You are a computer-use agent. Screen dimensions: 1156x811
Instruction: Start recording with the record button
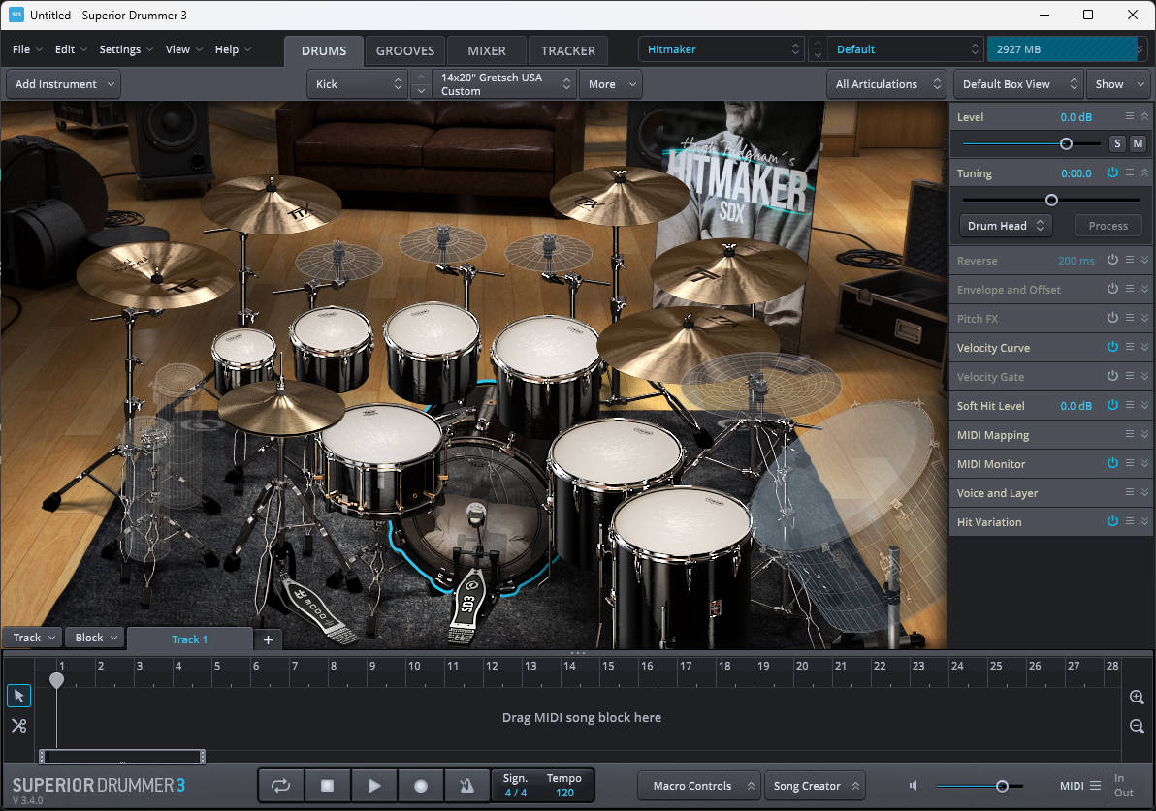[x=420, y=786]
